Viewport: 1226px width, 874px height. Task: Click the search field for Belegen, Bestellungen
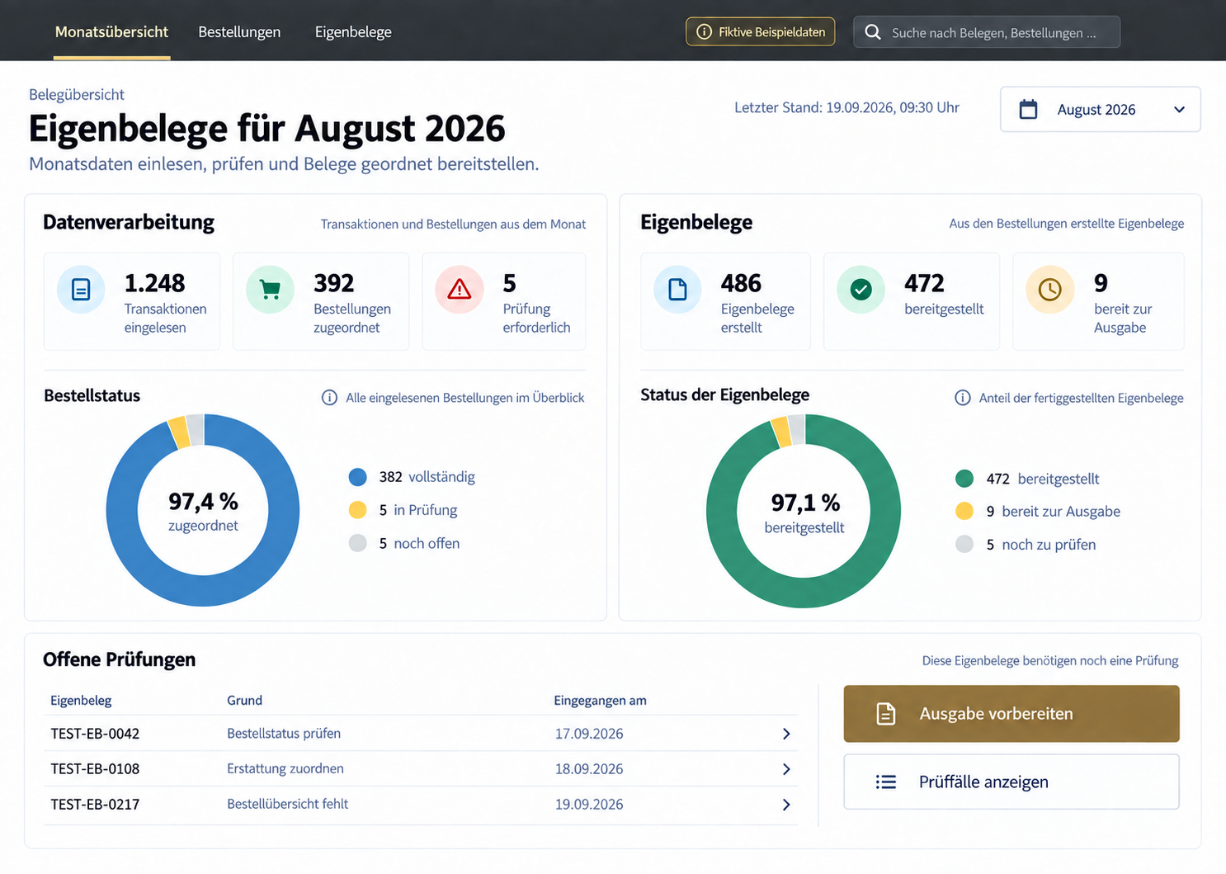coord(987,32)
